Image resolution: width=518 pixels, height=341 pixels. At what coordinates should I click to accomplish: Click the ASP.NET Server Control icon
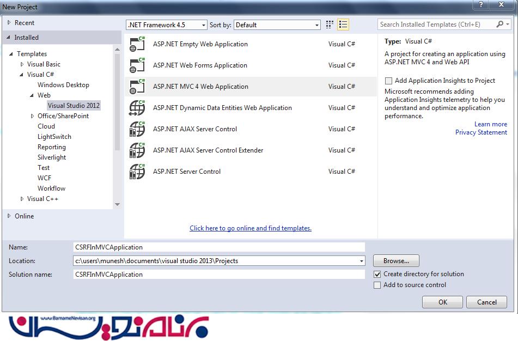tap(137, 172)
